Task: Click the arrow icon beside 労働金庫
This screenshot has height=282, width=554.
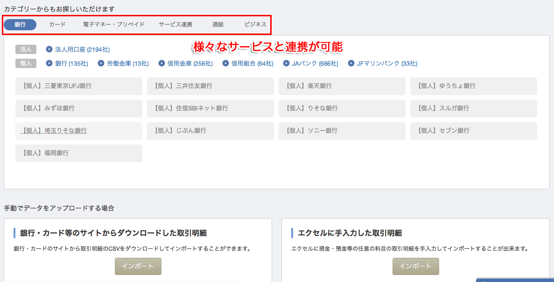Action: [x=101, y=63]
